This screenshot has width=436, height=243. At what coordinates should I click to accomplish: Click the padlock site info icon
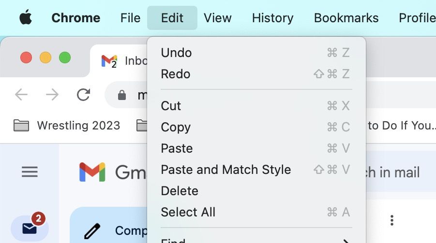coord(122,95)
